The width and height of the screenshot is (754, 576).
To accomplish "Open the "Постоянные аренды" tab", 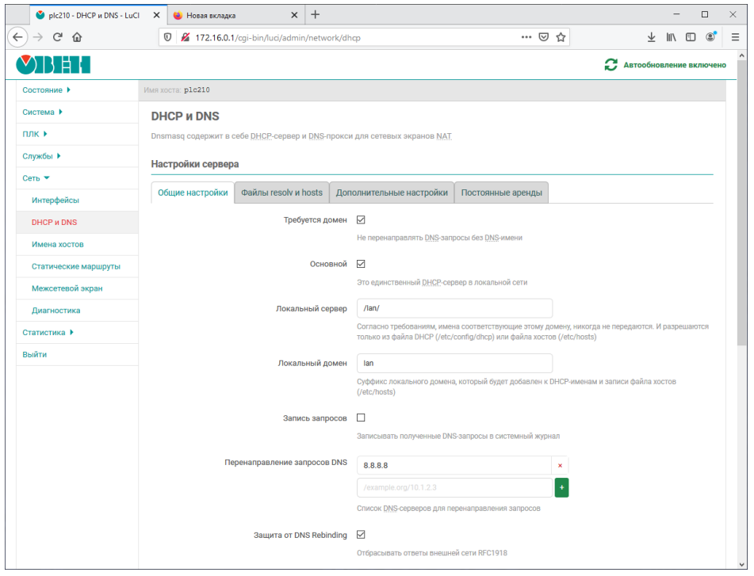I will tap(501, 193).
